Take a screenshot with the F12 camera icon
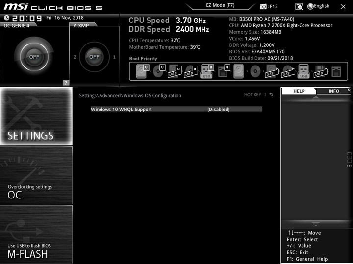The image size is (353, 264). [263, 7]
